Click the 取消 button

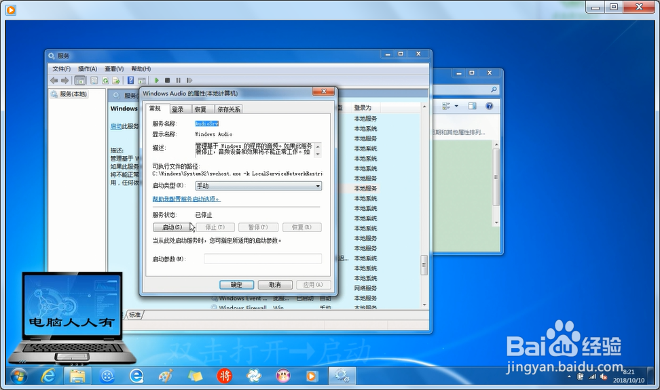click(275, 285)
